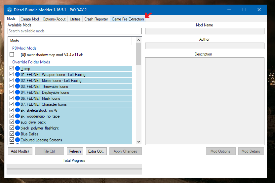Select the Coloured Loading Screens row
The image size is (275, 183).
[x=76, y=140]
